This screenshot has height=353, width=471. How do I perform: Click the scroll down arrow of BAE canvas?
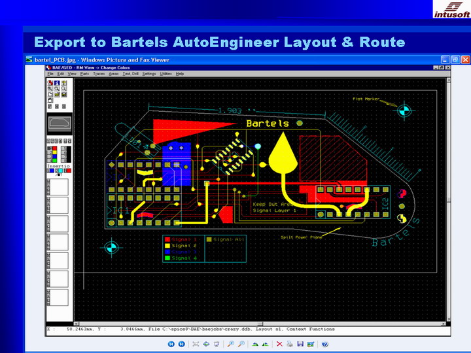pos(449,320)
